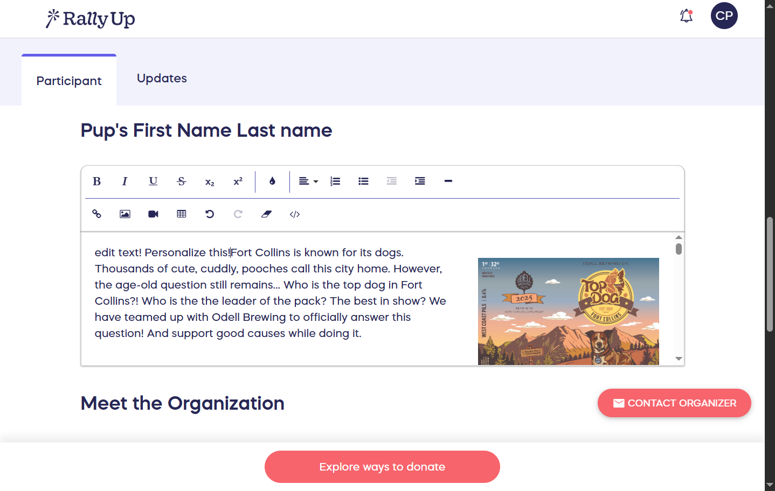
Task: Decrease the paragraph indent
Action: click(x=392, y=181)
